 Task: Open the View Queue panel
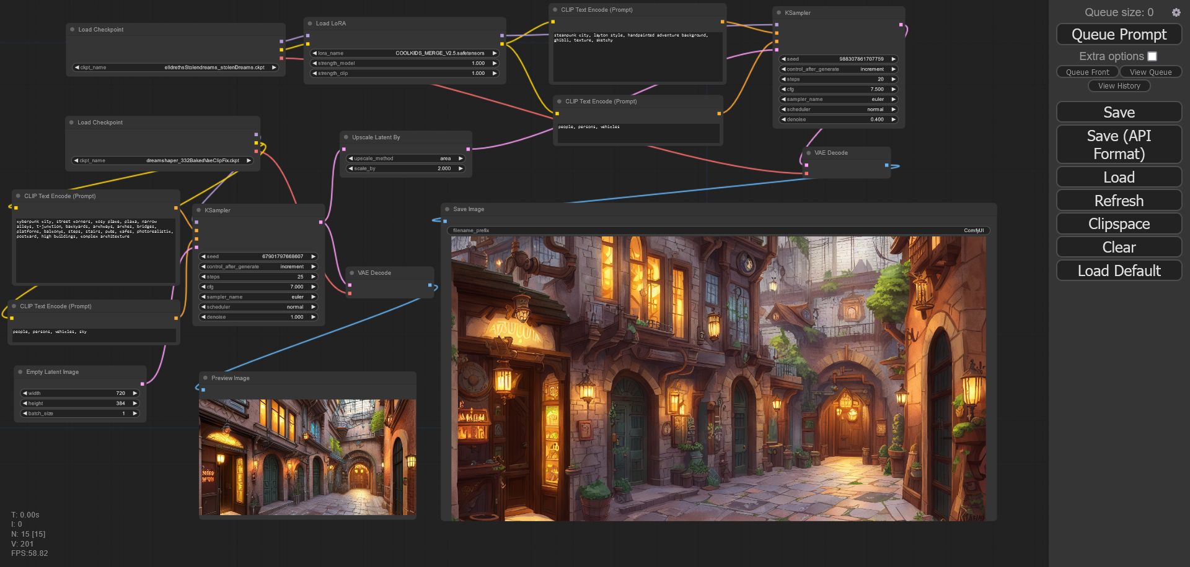(x=1150, y=72)
